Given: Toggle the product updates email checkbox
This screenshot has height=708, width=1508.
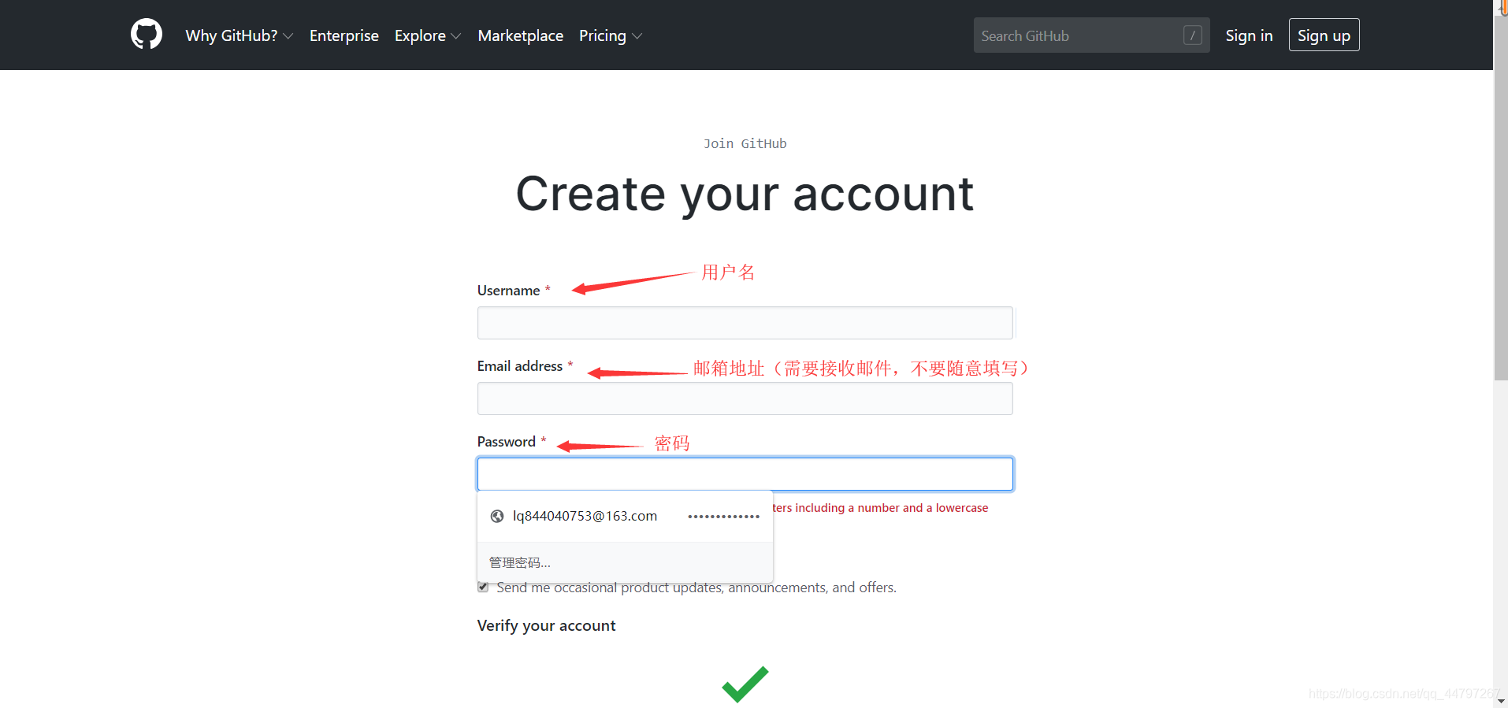Looking at the screenshot, I should 483,587.
